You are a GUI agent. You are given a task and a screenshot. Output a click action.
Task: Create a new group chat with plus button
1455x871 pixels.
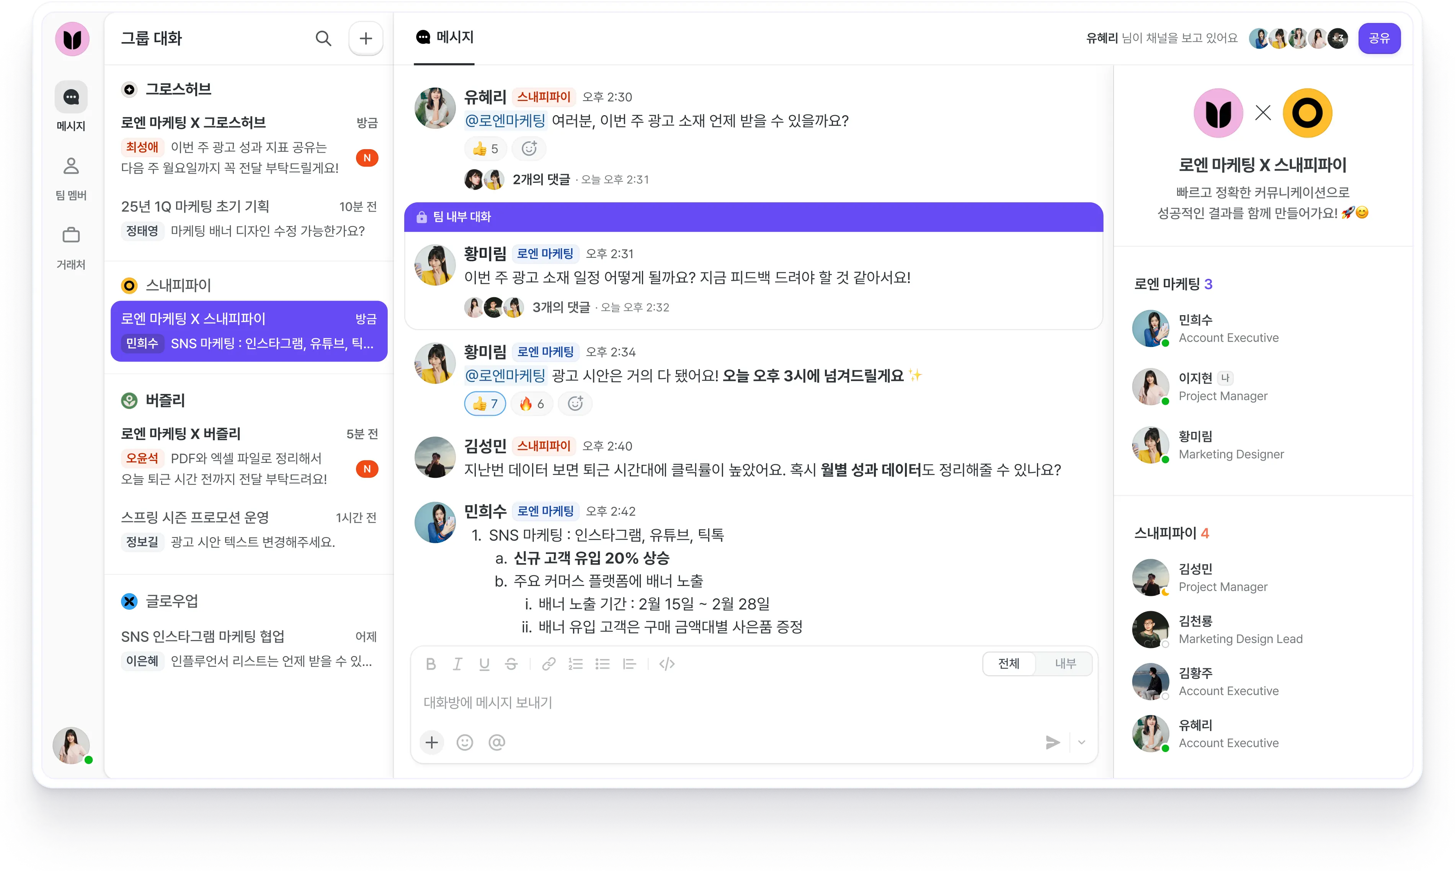coord(366,39)
